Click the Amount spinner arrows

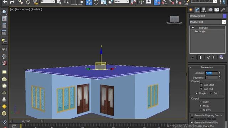219,73
